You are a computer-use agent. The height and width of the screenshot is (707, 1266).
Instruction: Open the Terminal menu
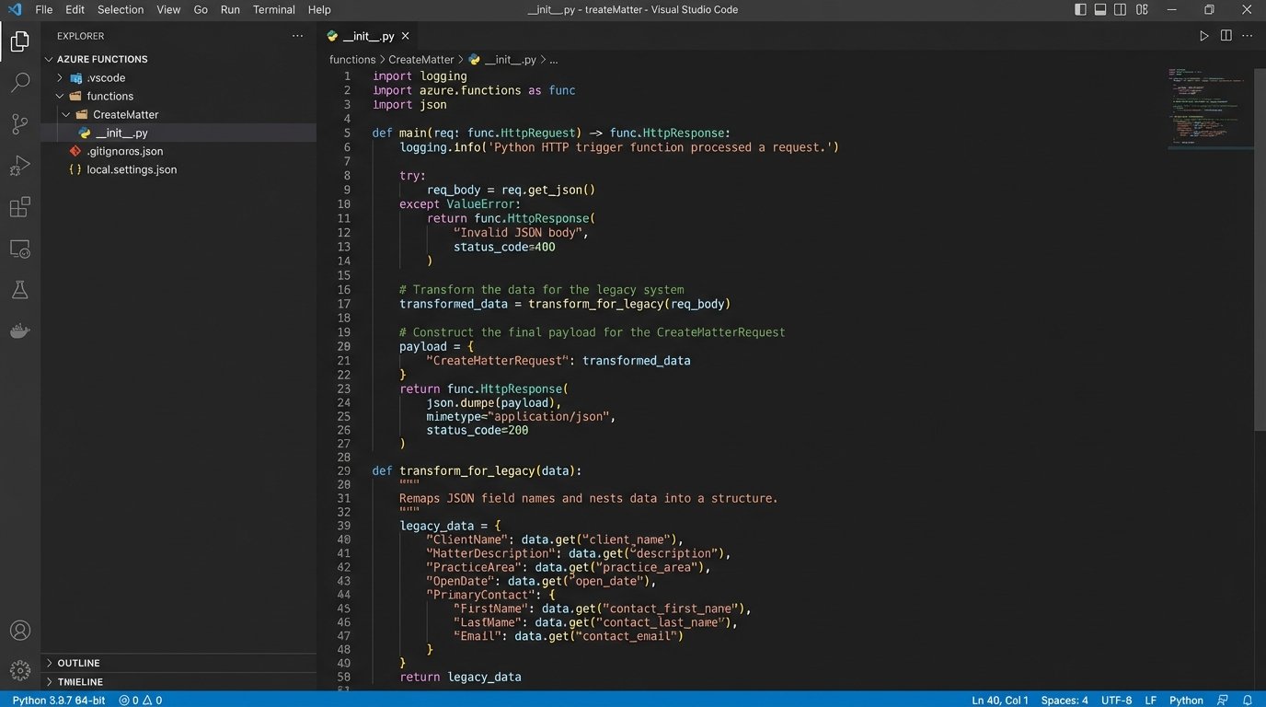tap(273, 10)
